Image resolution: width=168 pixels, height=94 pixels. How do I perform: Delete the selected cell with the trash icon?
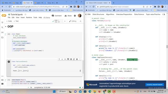pyautogui.click(x=77, y=59)
